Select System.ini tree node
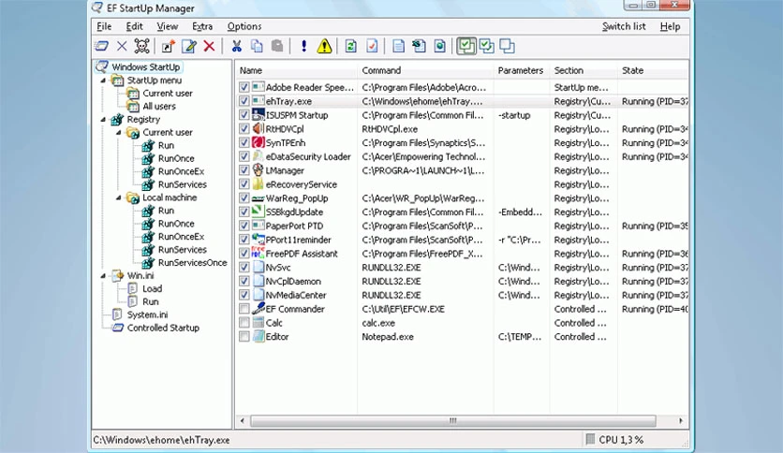This screenshot has height=453, width=783. tap(147, 314)
